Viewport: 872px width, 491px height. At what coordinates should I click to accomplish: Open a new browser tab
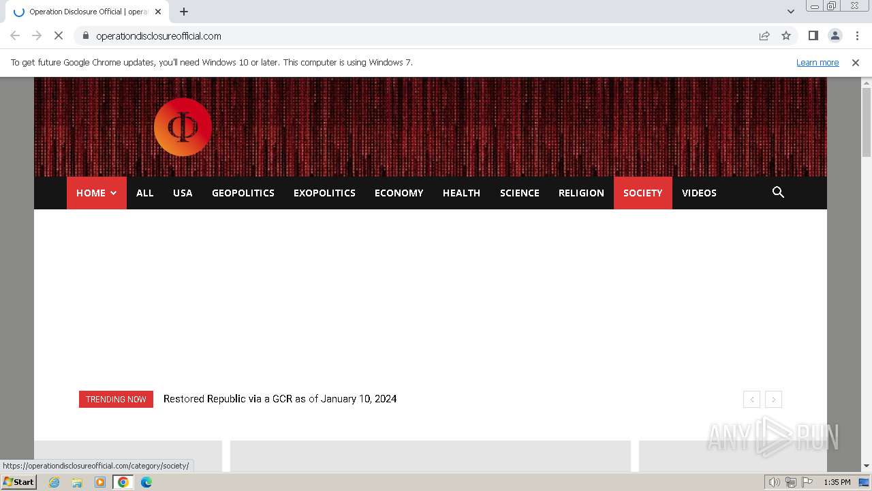(184, 12)
